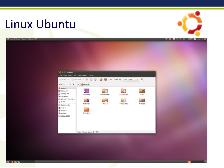224x168 pixels.
Task: Open the Home folder toolbar icon
Action: (101, 80)
